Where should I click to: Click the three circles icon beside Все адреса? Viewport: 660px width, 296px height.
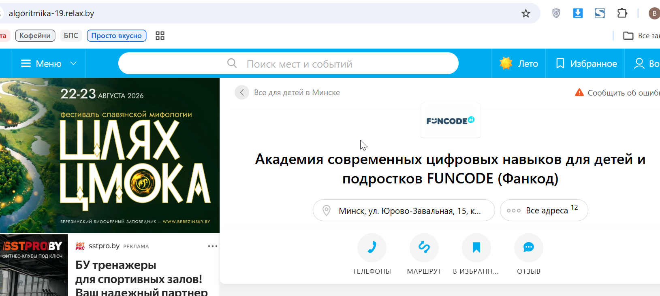tap(514, 211)
